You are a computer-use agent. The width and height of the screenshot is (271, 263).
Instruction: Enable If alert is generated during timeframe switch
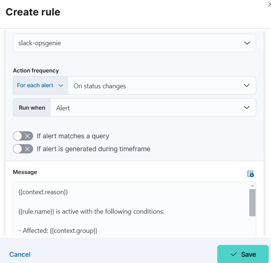tap(23, 149)
